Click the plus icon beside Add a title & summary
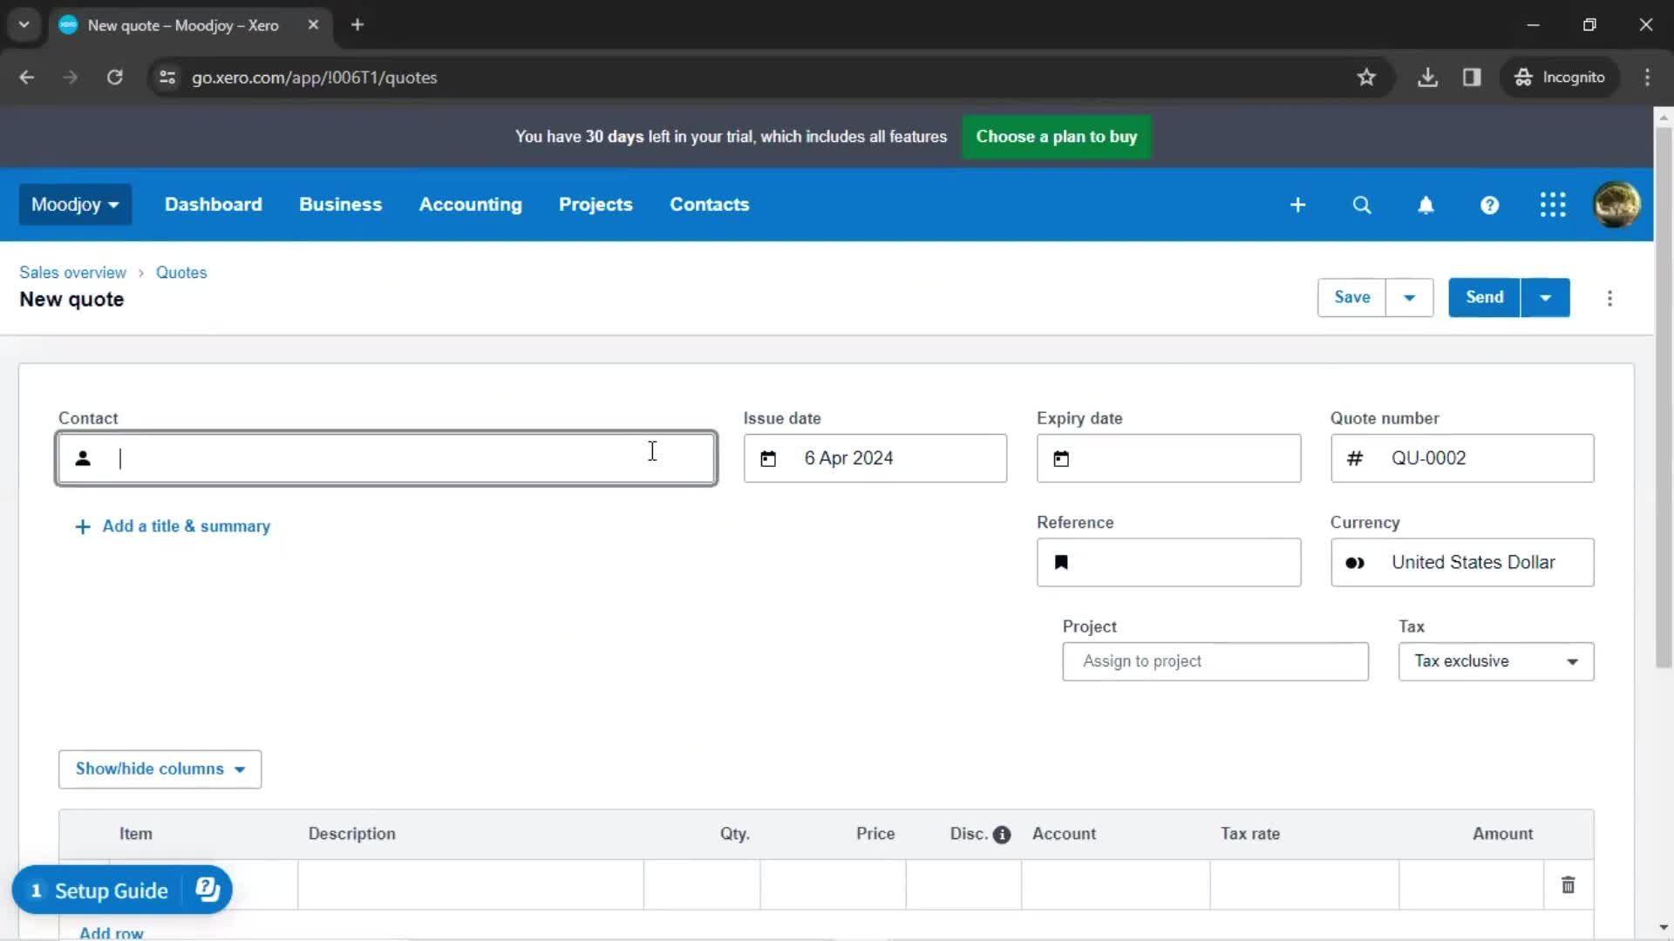 click(83, 527)
